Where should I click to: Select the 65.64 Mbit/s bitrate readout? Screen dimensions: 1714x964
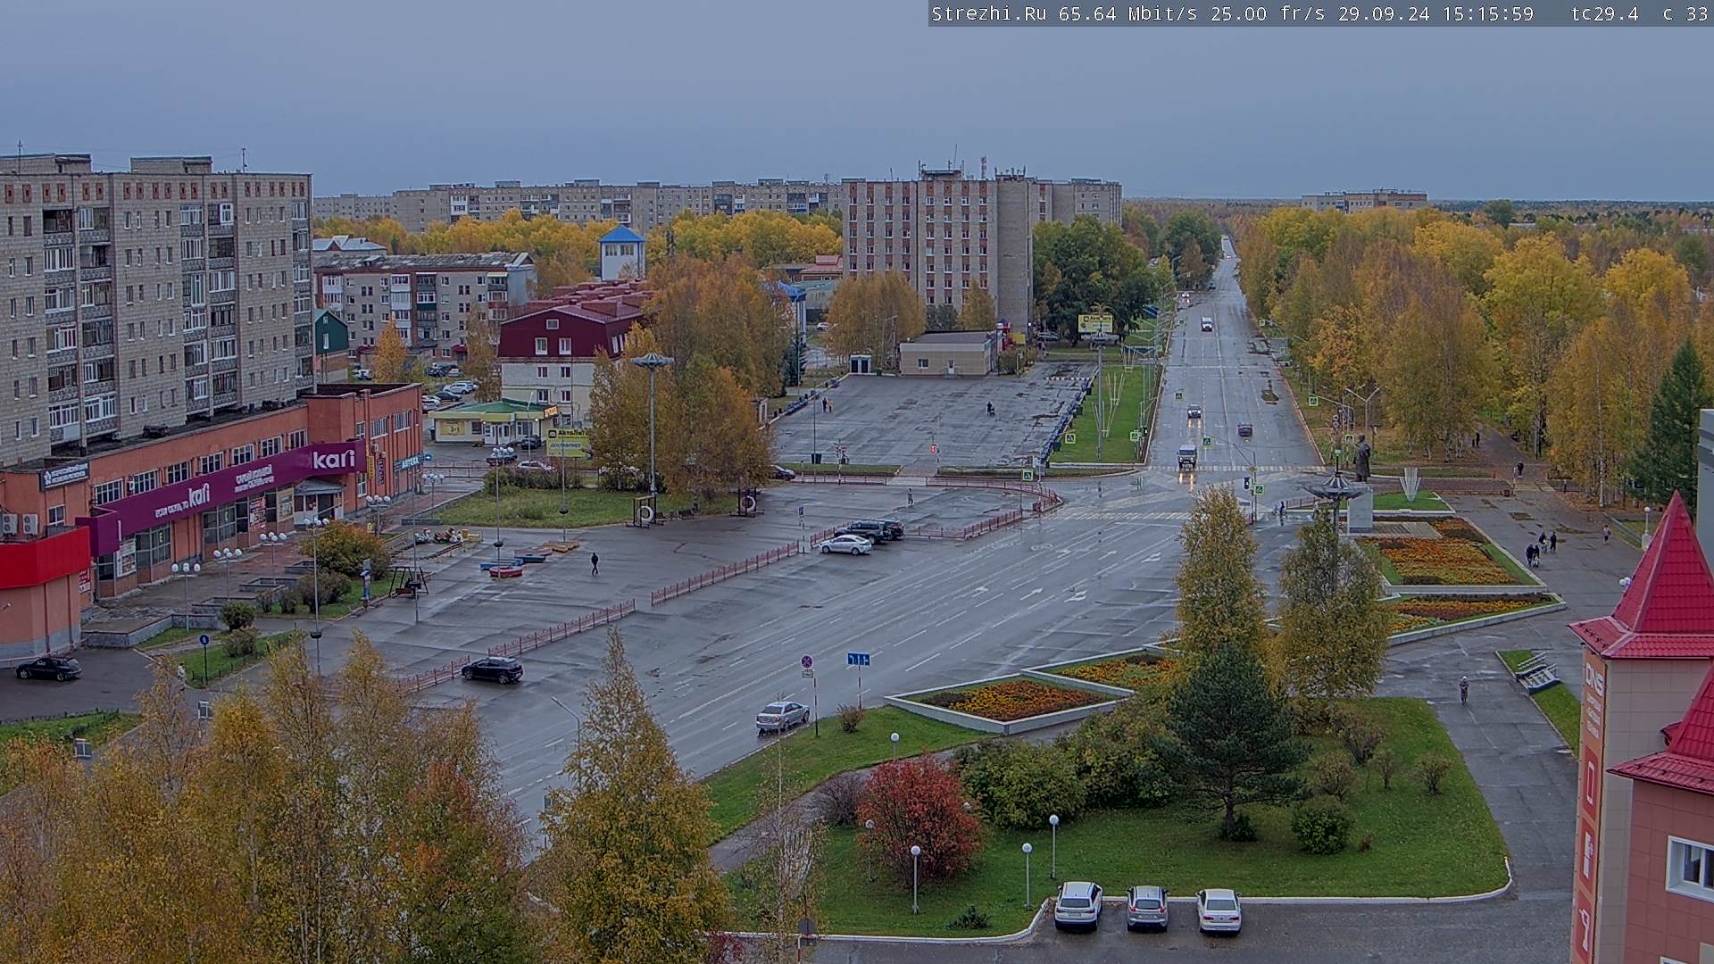point(1127,13)
